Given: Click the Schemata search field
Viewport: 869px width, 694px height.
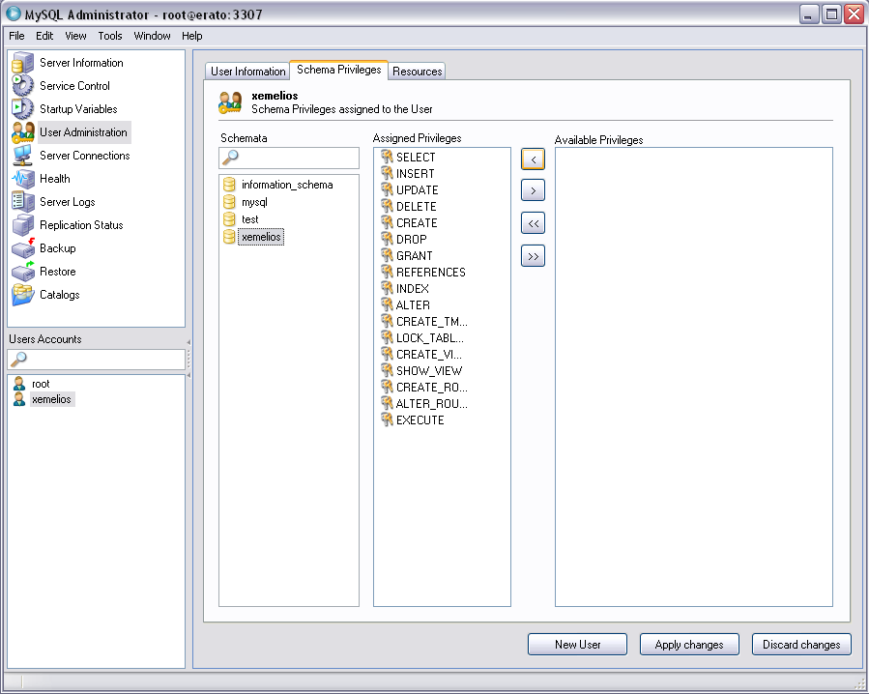Looking at the screenshot, I should point(289,158).
